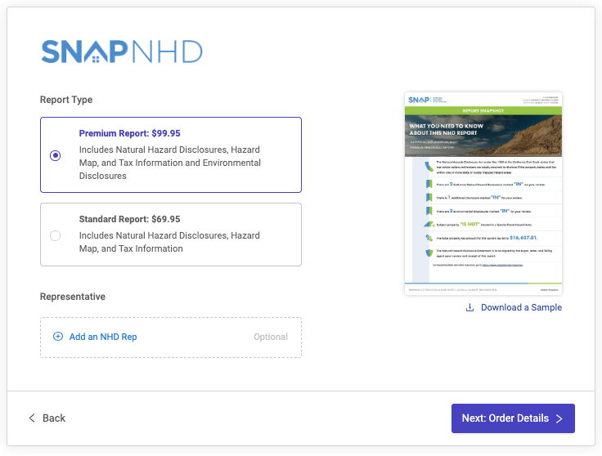Click the Report Type heading
The image size is (602, 456).
click(x=66, y=100)
